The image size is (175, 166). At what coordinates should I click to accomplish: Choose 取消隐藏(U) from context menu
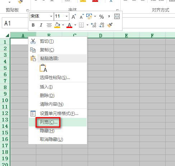[x=57, y=139]
